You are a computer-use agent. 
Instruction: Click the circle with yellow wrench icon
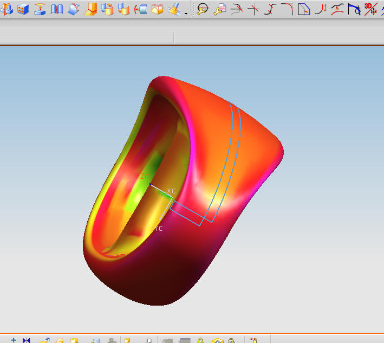(203, 9)
